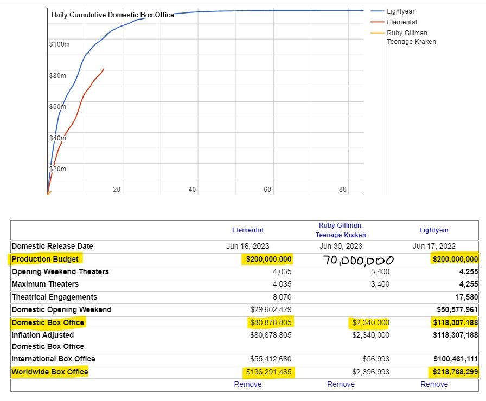Click Lightyear's domestic opening weekend $50,577,961
The image size is (486, 401).
[456, 309]
